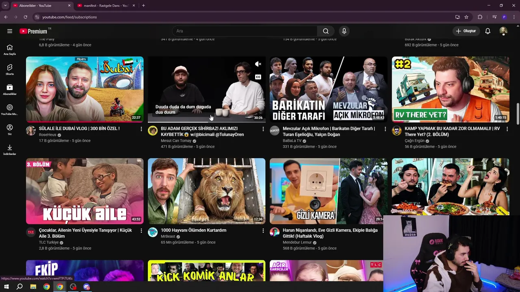Open the tab search dropdown arrow
This screenshot has height=292, width=520.
point(5,6)
